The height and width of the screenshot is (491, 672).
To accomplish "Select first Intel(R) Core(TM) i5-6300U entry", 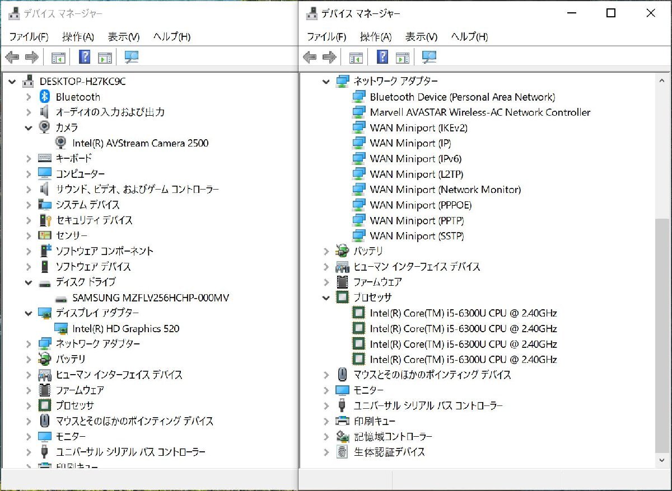I will [463, 313].
